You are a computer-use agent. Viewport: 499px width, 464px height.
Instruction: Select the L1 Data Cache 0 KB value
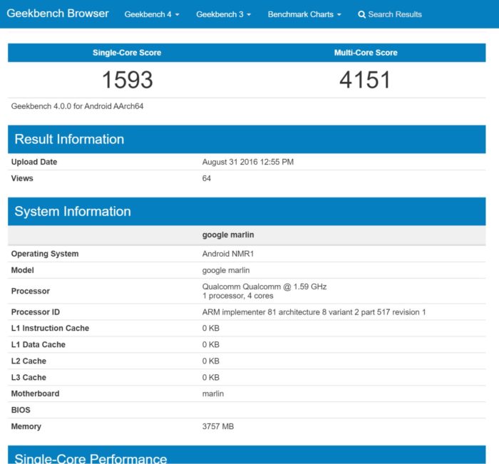(x=211, y=345)
